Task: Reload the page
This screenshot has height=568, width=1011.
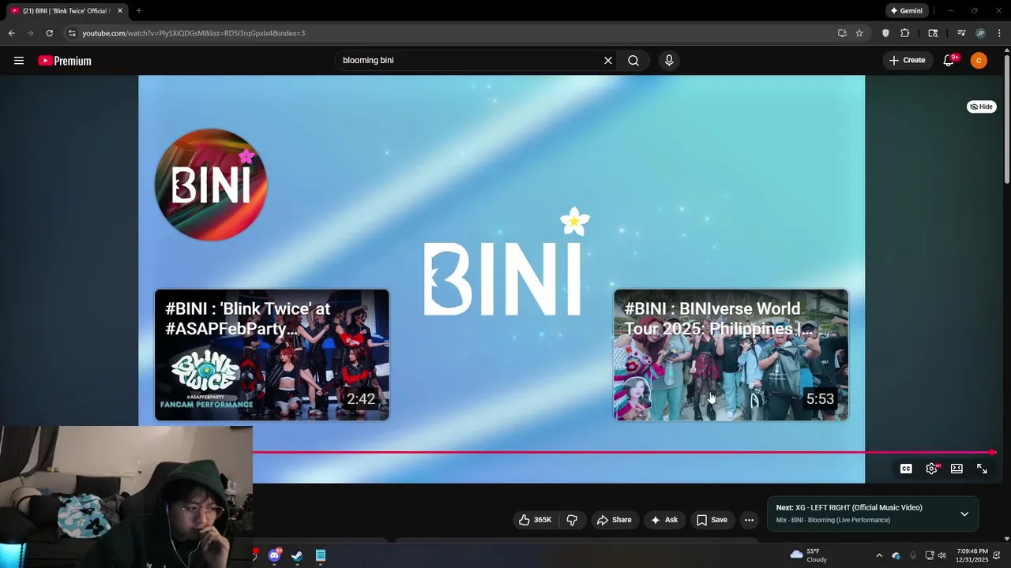Action: point(49,33)
